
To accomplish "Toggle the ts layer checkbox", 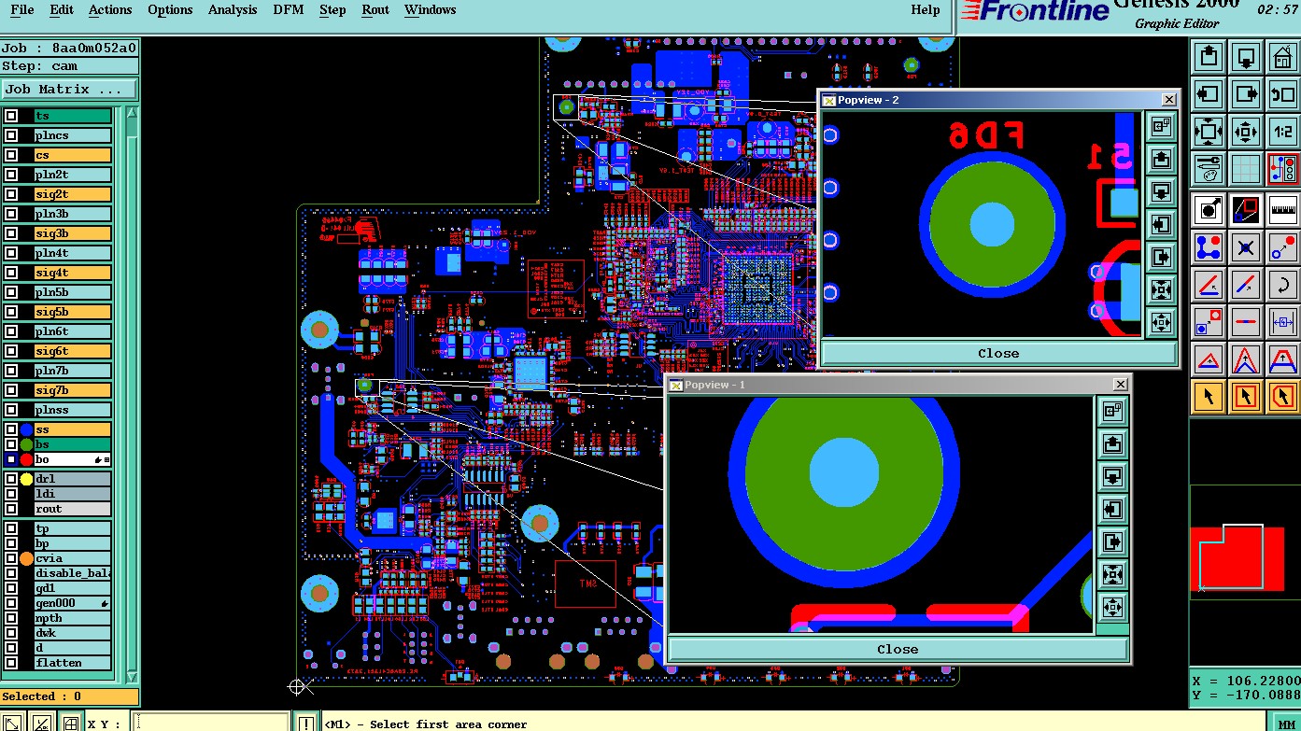I will coord(11,116).
